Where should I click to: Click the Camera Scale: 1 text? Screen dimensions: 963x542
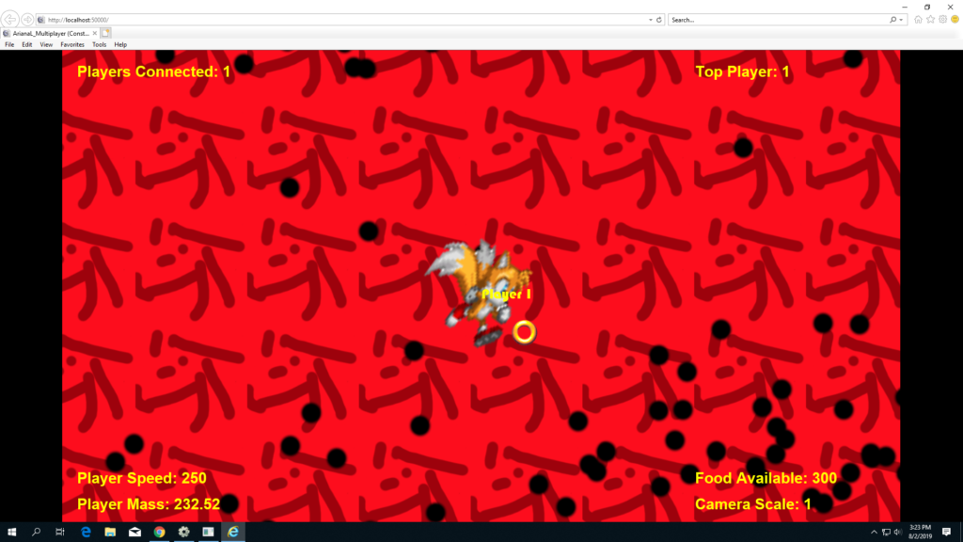coord(753,504)
